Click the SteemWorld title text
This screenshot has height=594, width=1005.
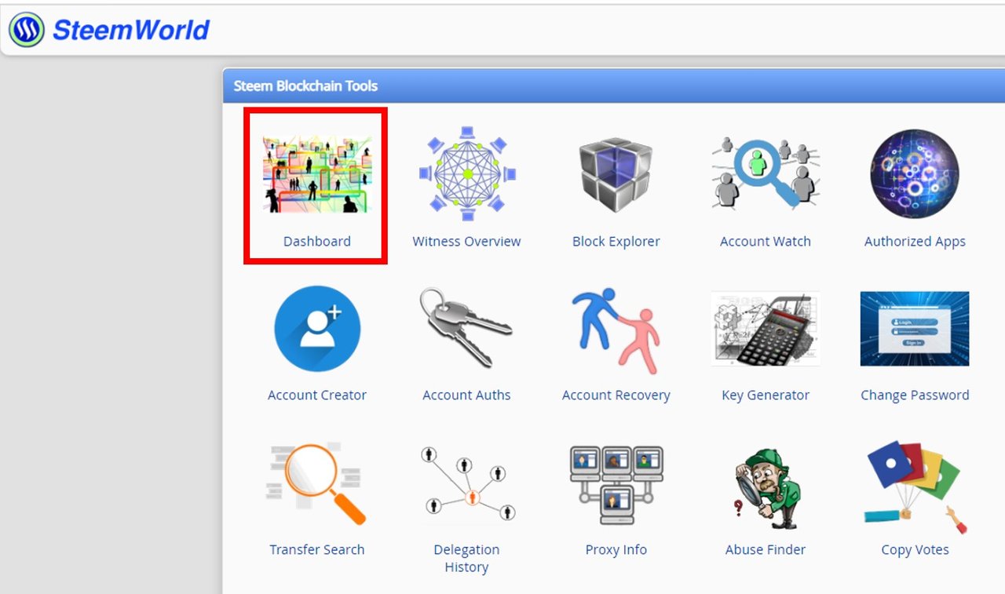click(x=131, y=30)
